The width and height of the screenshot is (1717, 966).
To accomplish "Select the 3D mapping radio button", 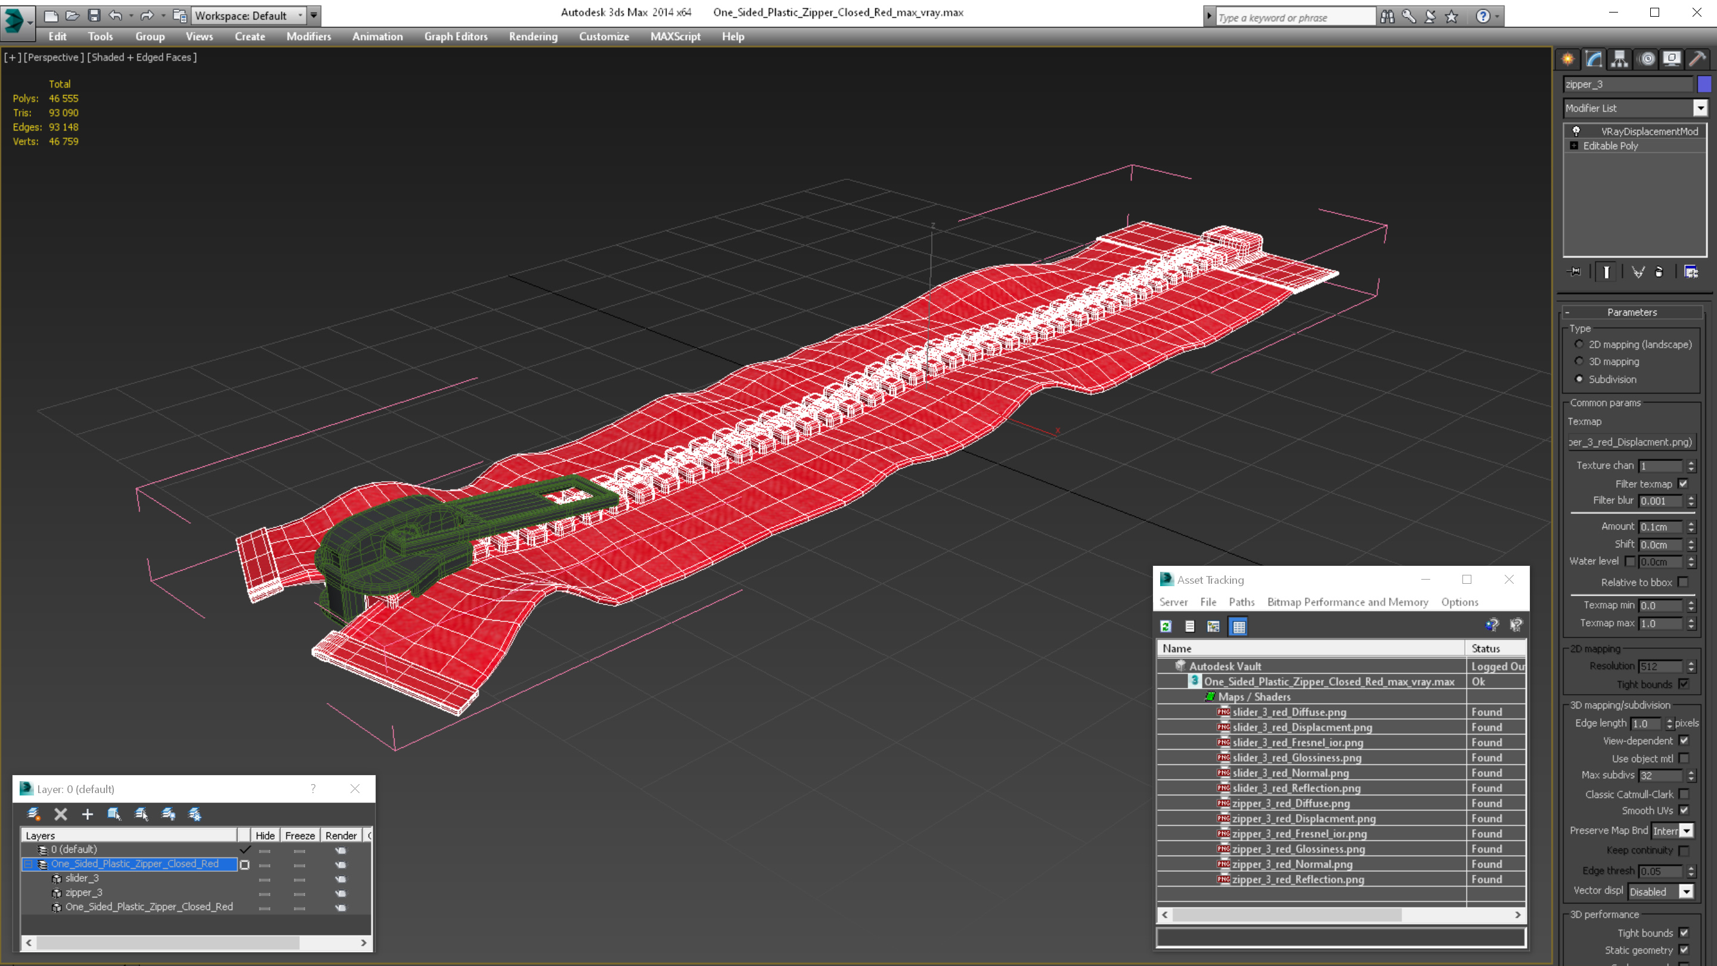I will click(x=1579, y=361).
